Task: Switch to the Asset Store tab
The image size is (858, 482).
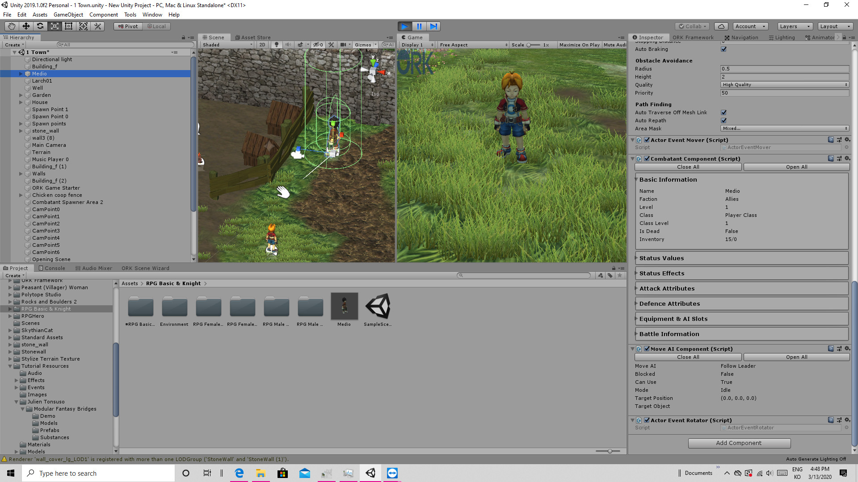Action: click(252, 37)
